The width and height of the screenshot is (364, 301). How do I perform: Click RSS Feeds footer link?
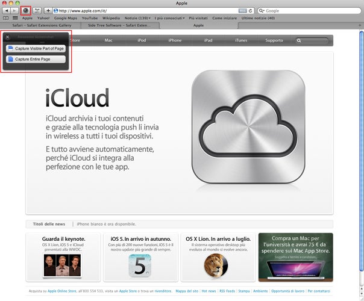(x=227, y=291)
